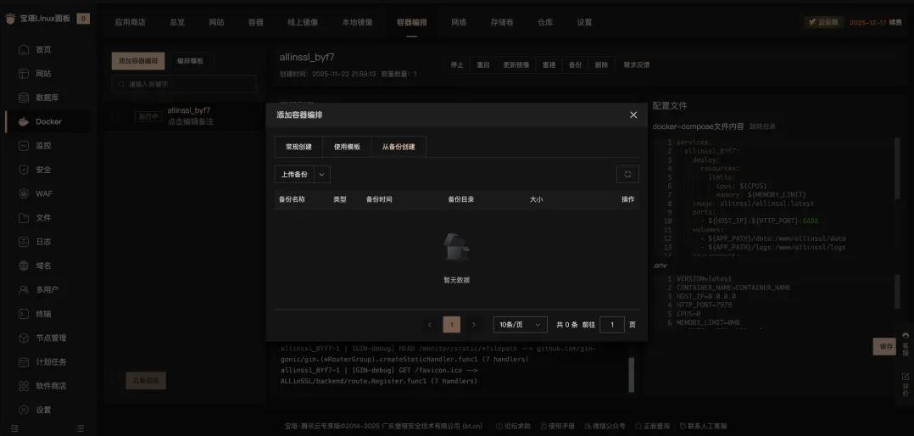Open the 需求反馈 link

[x=637, y=65]
